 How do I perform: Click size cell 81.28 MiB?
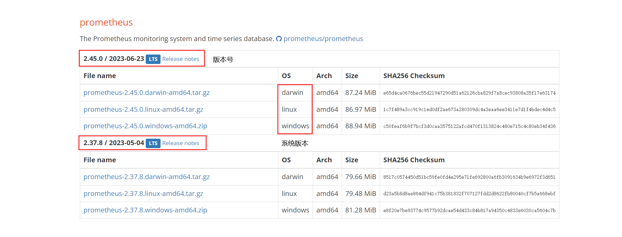click(x=360, y=210)
